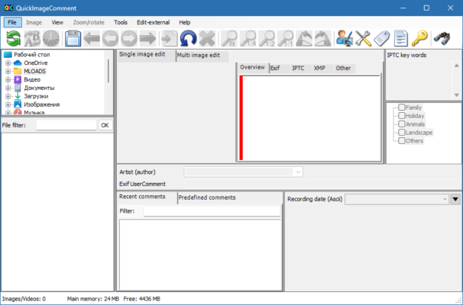
Task: Click the next image round right arrow
Action: 129,38
